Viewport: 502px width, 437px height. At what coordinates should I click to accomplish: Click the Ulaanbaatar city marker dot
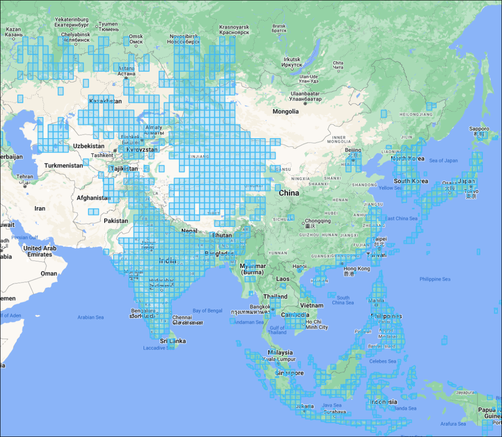click(x=305, y=104)
